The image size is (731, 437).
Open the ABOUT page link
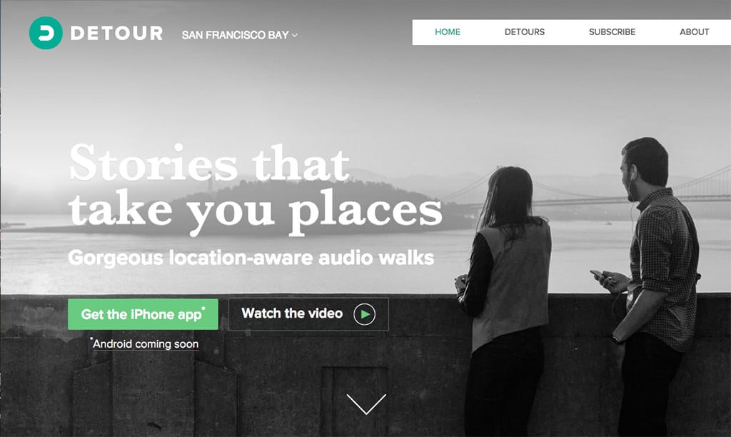point(694,32)
